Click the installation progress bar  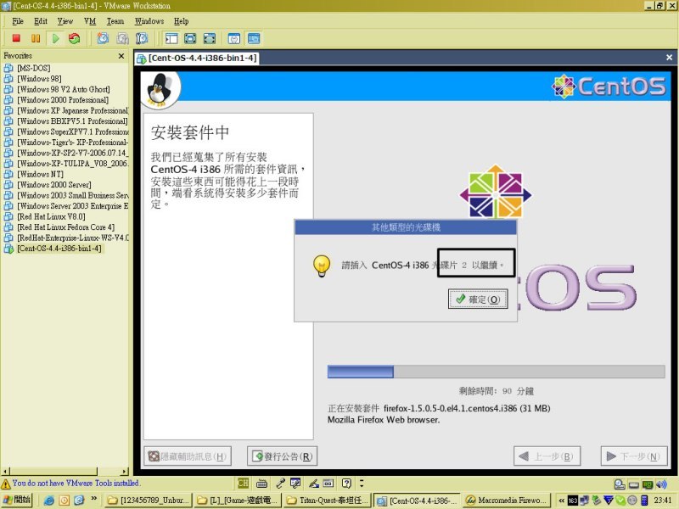tap(496, 372)
